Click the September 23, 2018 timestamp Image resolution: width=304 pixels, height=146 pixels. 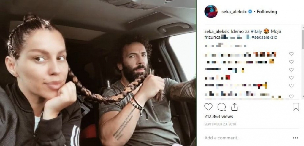pyautogui.click(x=220, y=124)
